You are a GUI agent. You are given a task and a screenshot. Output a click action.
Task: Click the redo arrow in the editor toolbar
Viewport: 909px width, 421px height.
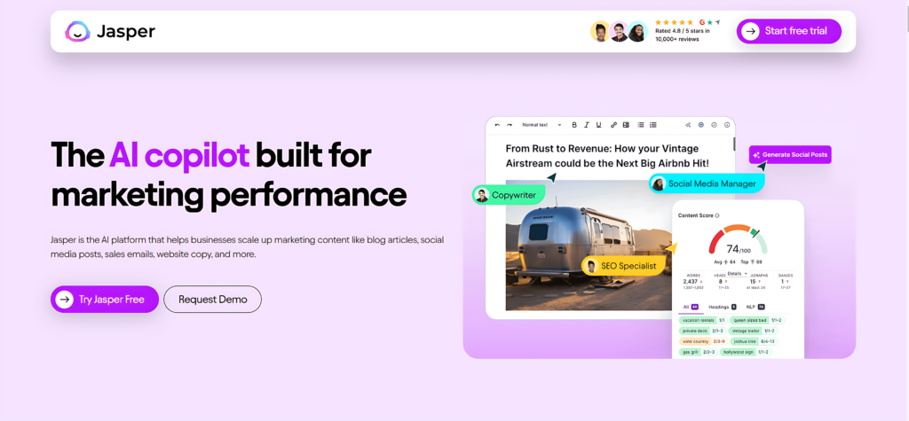coord(510,125)
